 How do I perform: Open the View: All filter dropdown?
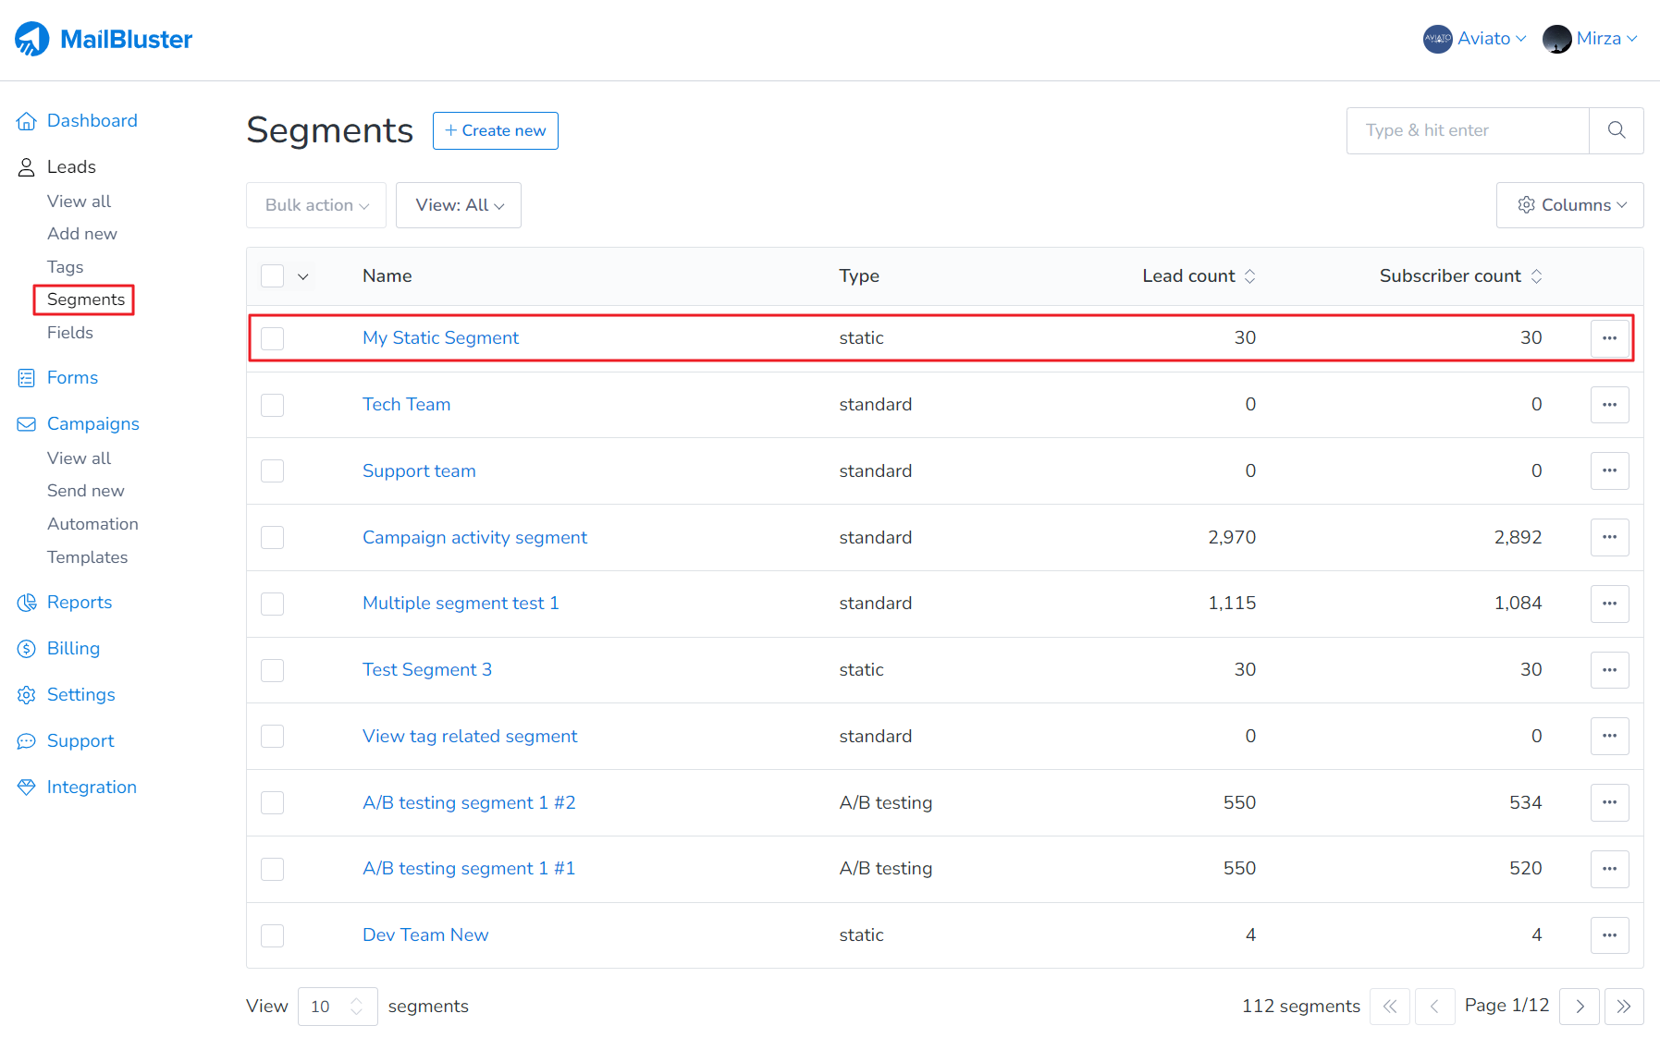459,205
